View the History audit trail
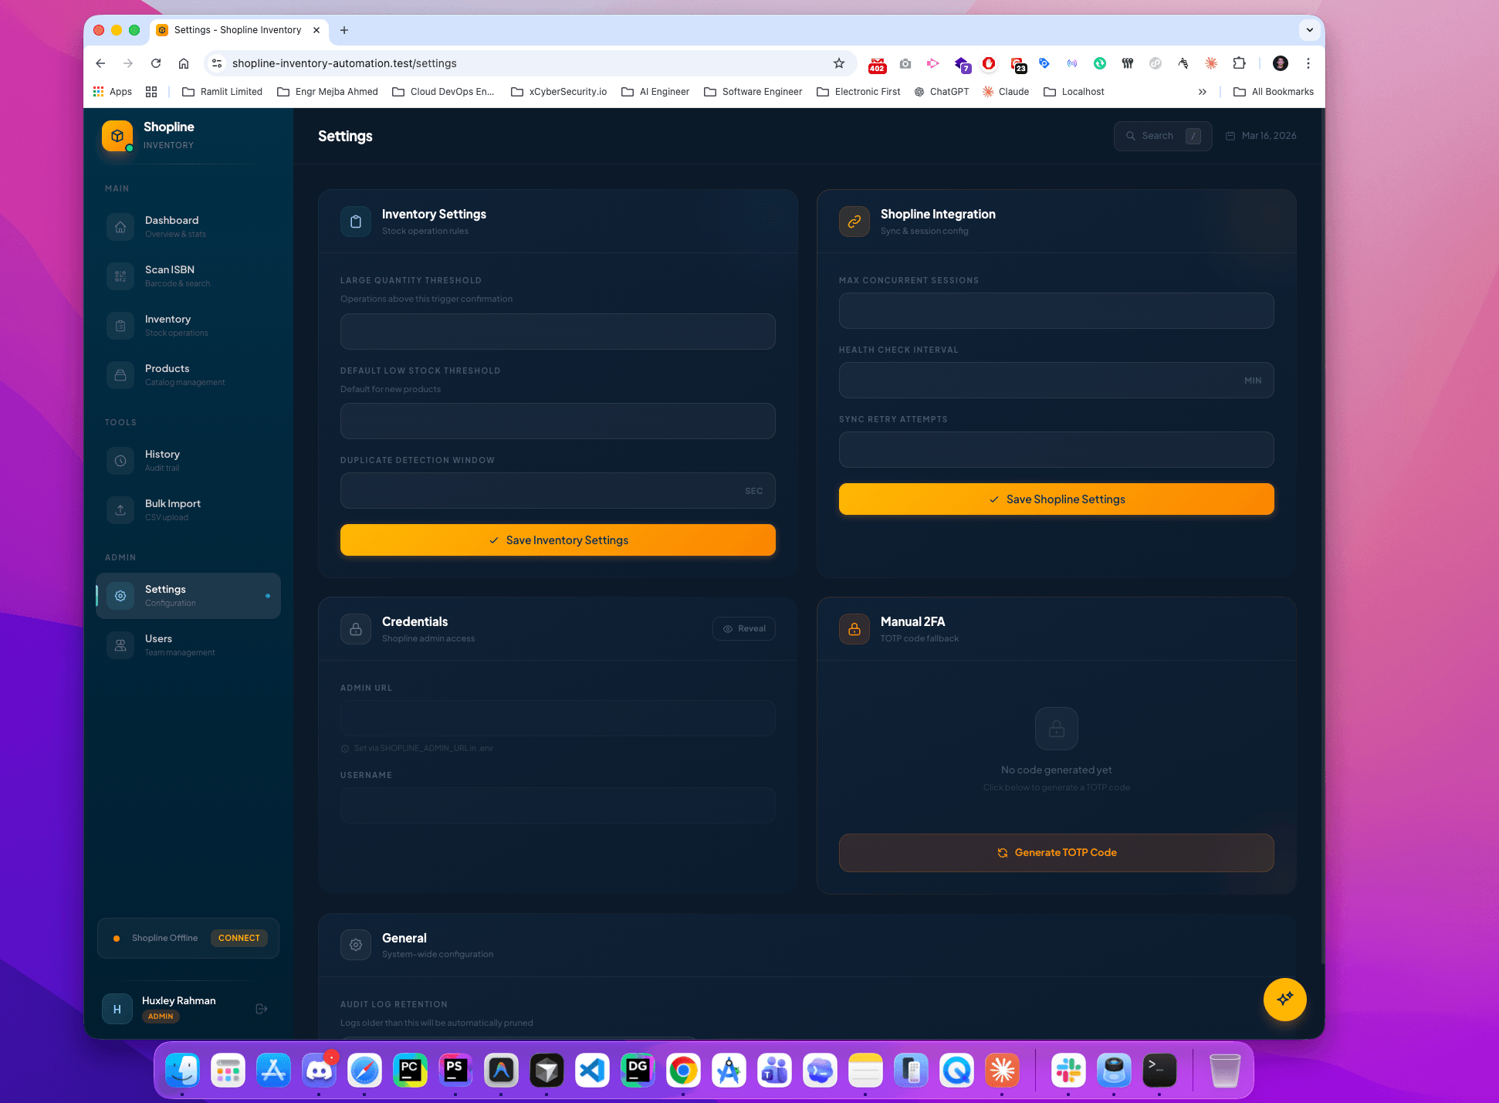The height and width of the screenshot is (1103, 1499). click(162, 460)
